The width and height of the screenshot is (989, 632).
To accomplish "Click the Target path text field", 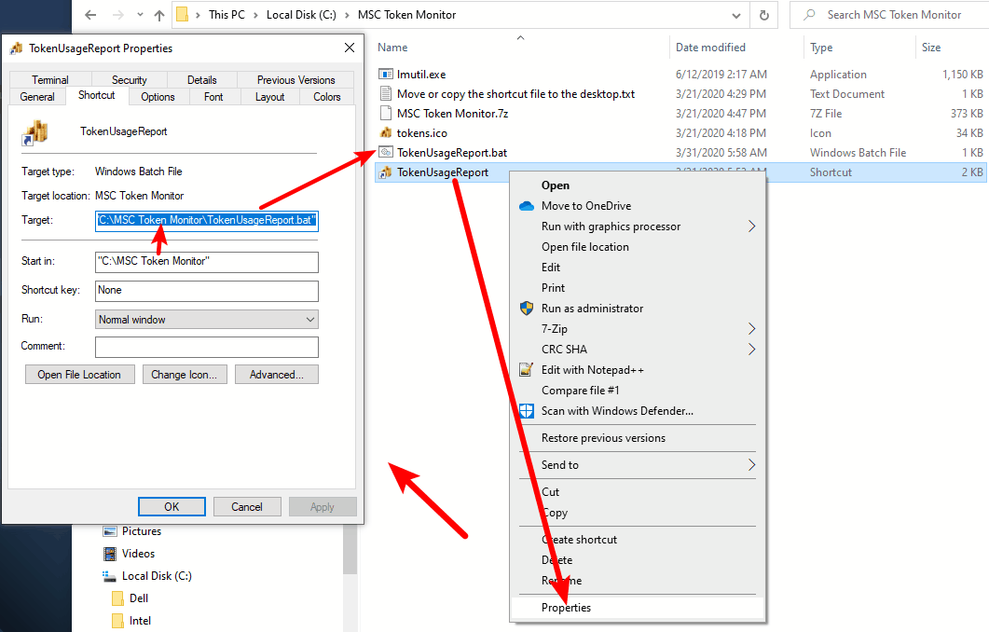I will coord(207,221).
